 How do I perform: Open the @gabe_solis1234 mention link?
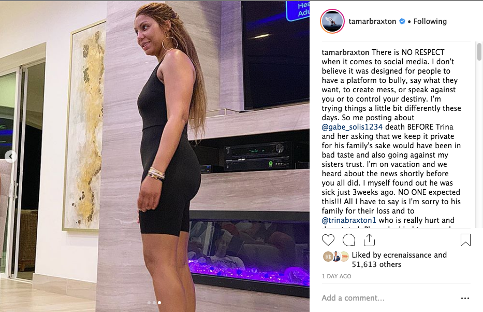(x=352, y=127)
